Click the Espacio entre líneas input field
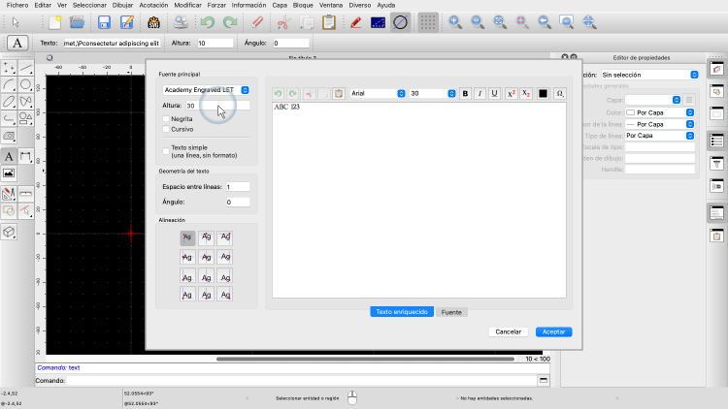 coord(237,186)
